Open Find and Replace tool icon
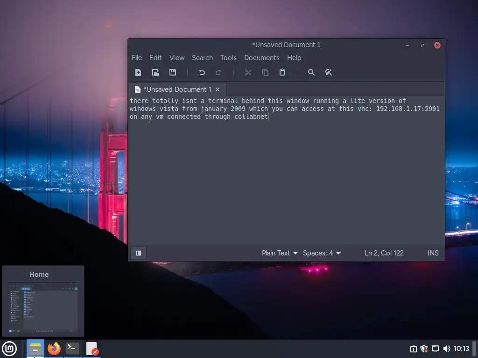Screen dimensions: 478x358 point(328,72)
